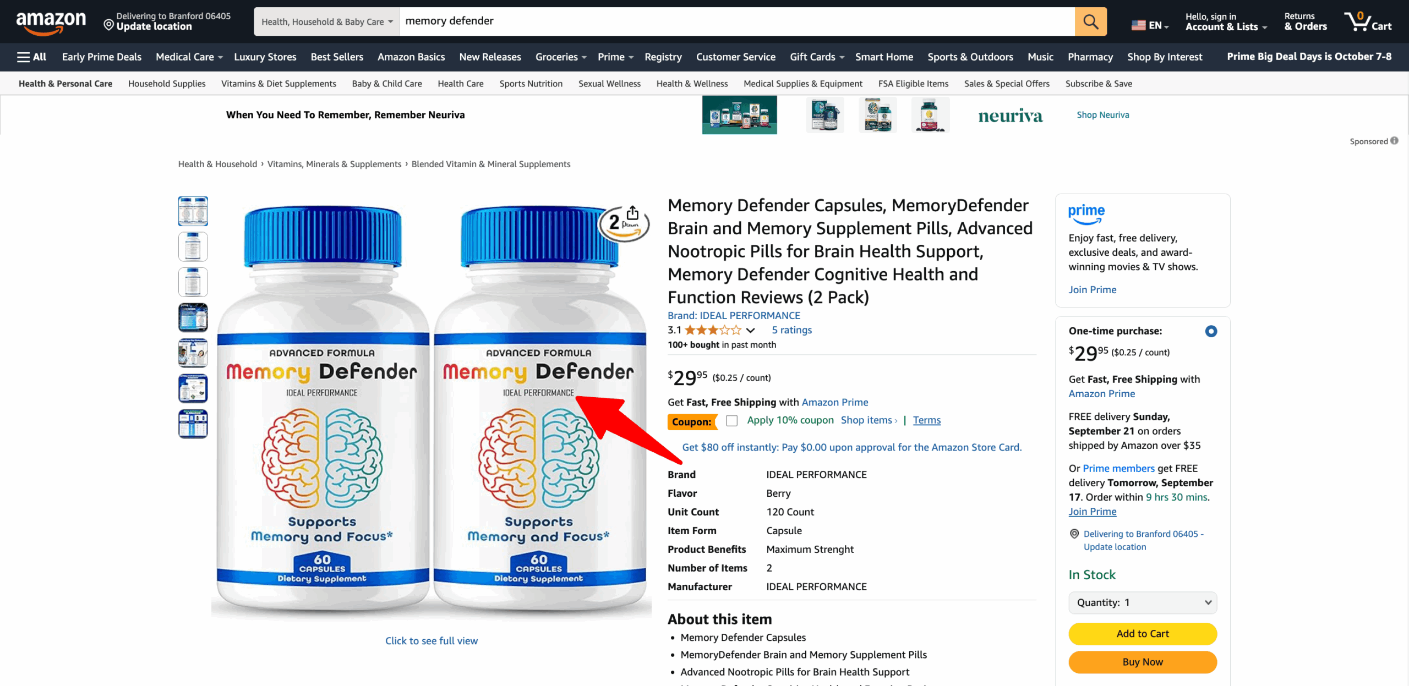The height and width of the screenshot is (686, 1409).
Task: Click the share icon on product image
Action: pos(632,213)
